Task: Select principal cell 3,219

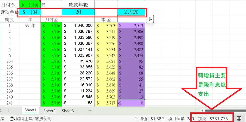Action: [x=106, y=38]
